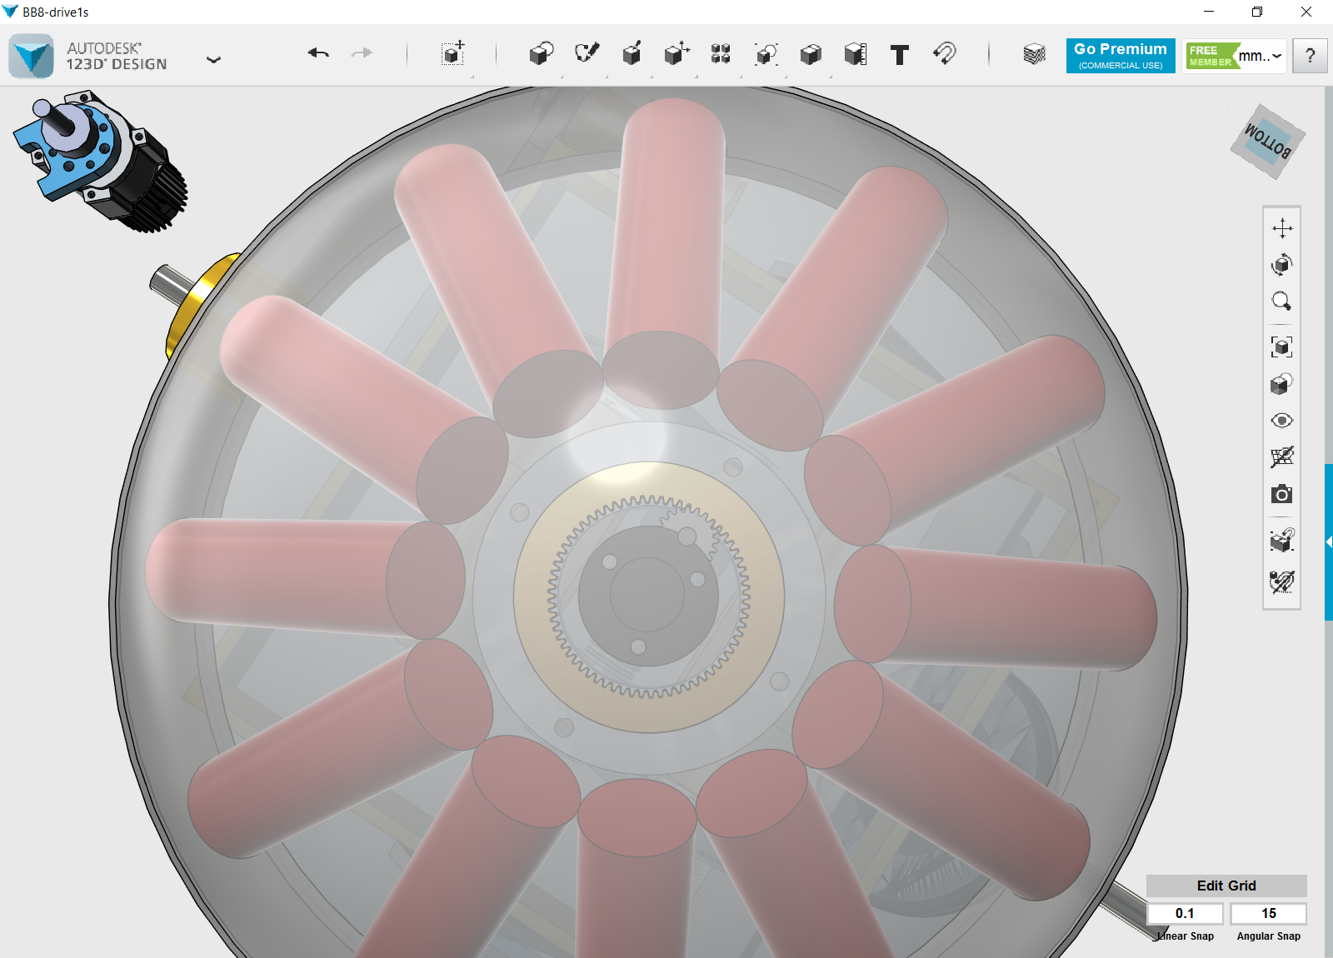The height and width of the screenshot is (958, 1333).
Task: Switch the perspective/orthographic view mode
Action: (x=1282, y=383)
